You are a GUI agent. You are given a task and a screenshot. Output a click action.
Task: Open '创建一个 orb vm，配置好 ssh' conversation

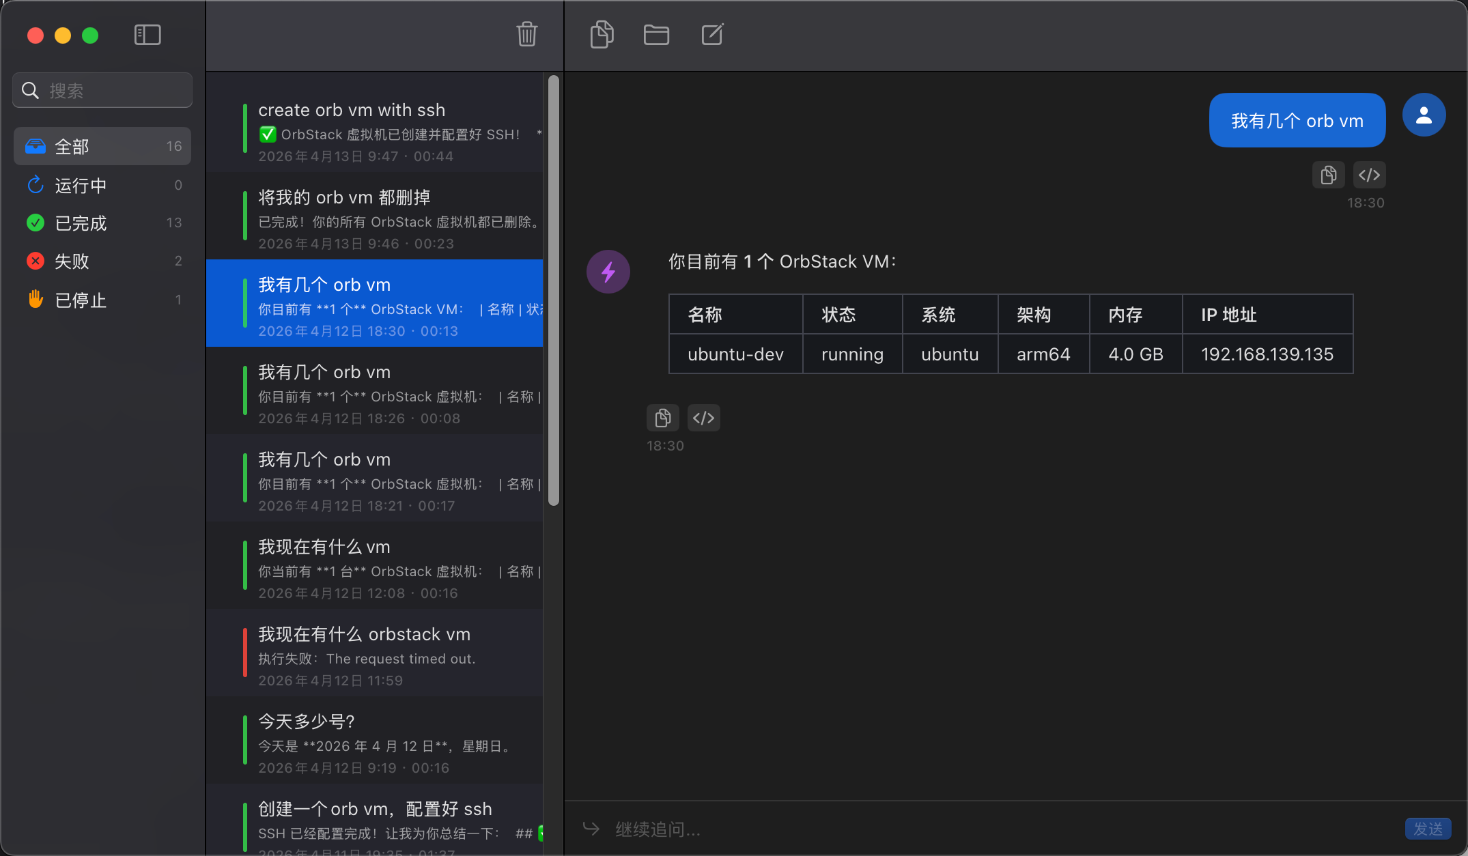click(375, 820)
